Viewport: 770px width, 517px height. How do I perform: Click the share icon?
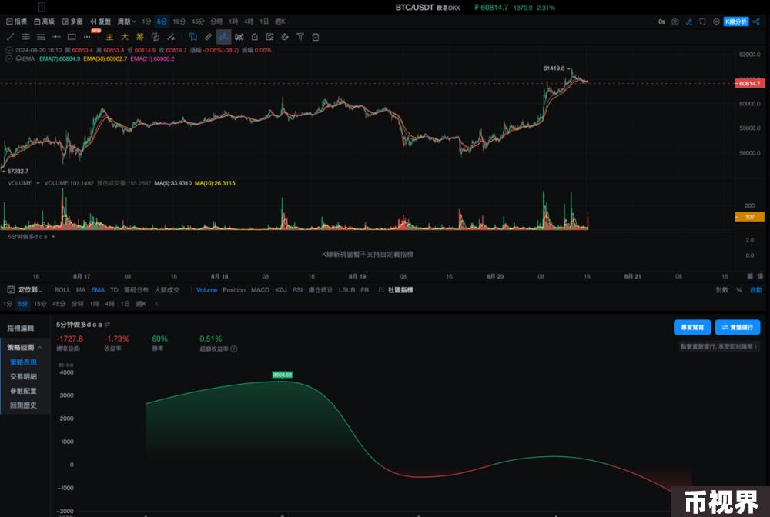(x=756, y=22)
